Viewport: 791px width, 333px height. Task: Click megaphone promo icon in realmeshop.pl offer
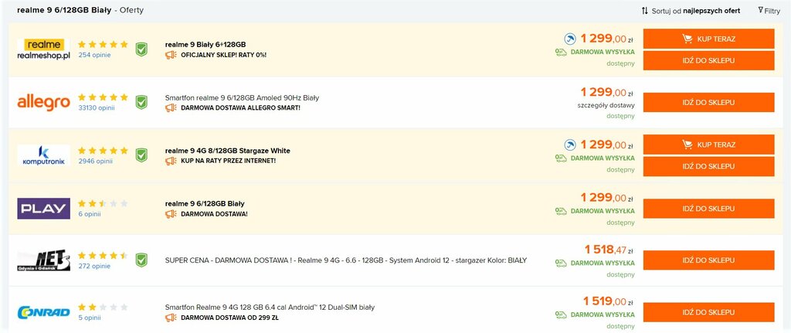[x=171, y=55]
